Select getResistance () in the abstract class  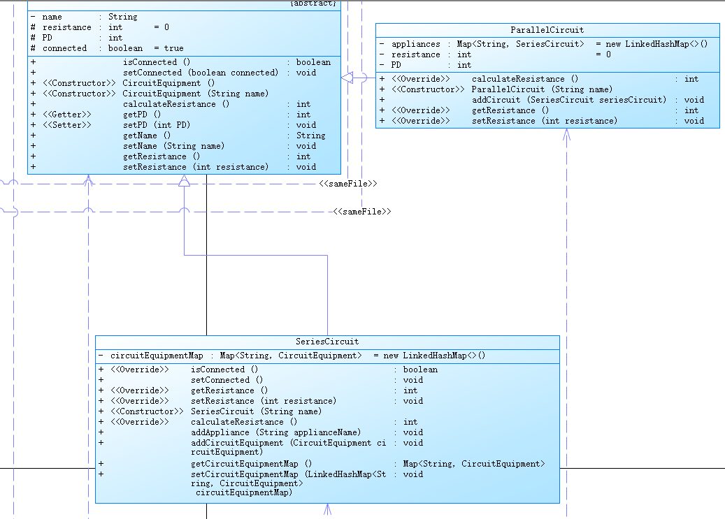(171, 156)
